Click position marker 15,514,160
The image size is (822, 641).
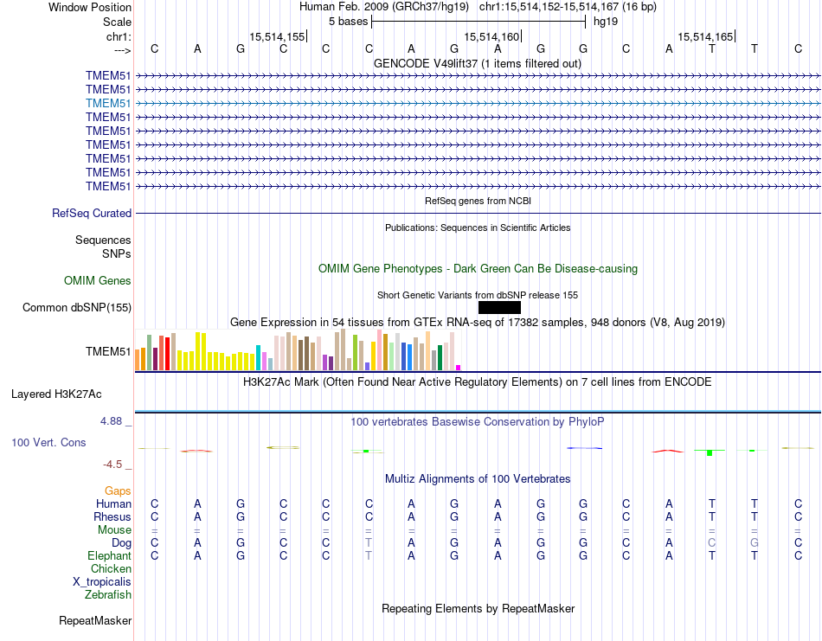(x=491, y=36)
